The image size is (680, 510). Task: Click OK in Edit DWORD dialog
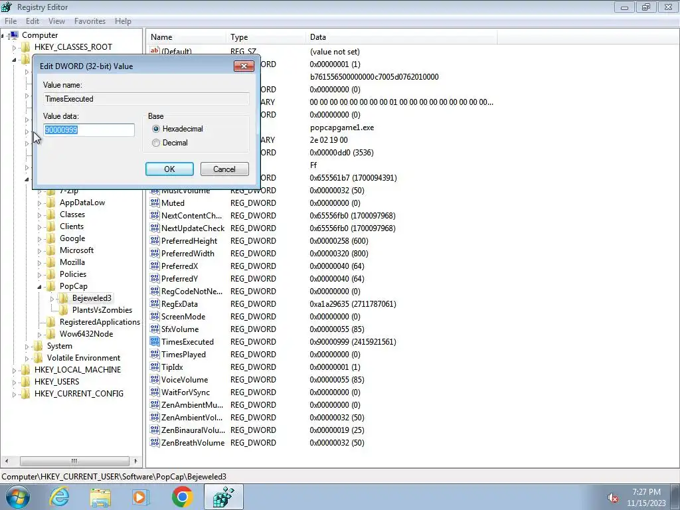(x=169, y=169)
